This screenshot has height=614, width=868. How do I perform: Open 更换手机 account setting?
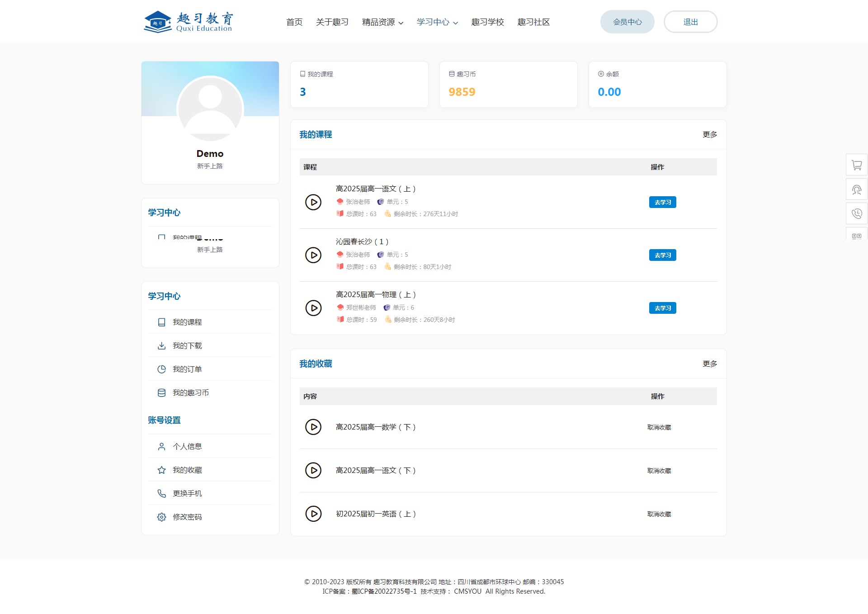(210, 493)
